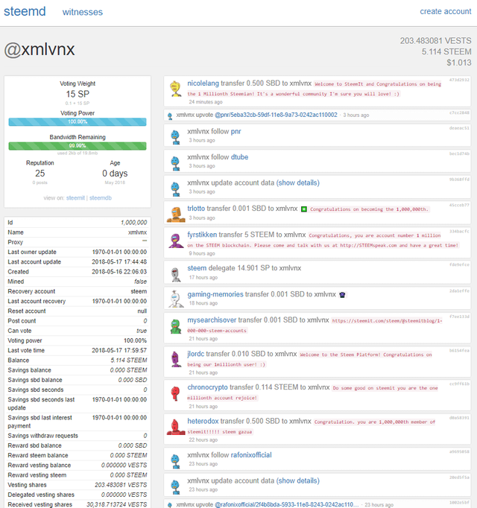Click the Bandwidth Remaining 99.99% bar
The image size is (477, 508).
point(78,146)
